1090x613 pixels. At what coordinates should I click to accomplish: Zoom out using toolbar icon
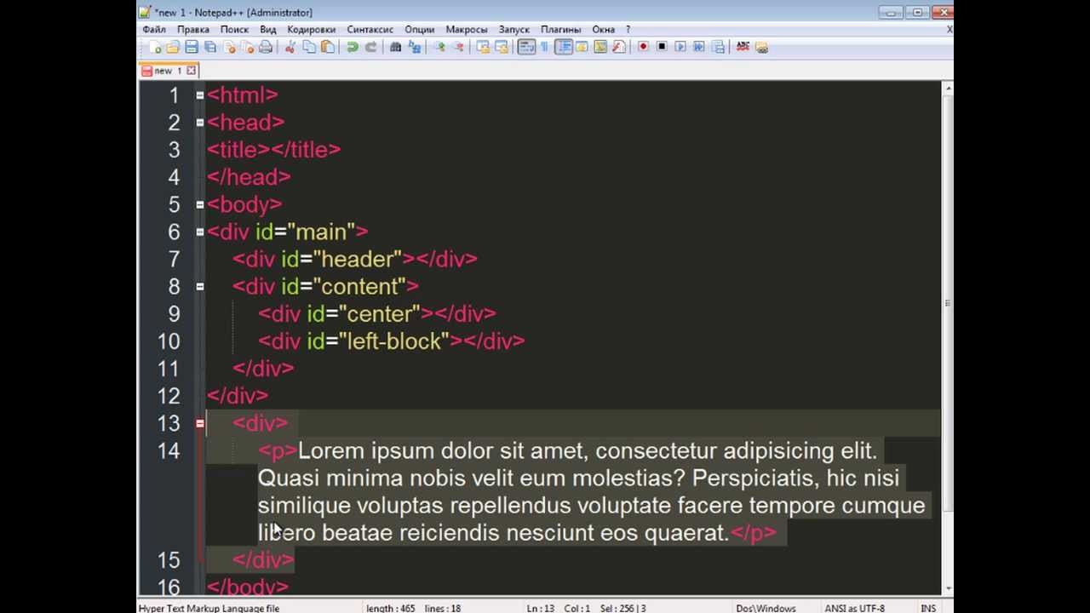(x=458, y=47)
